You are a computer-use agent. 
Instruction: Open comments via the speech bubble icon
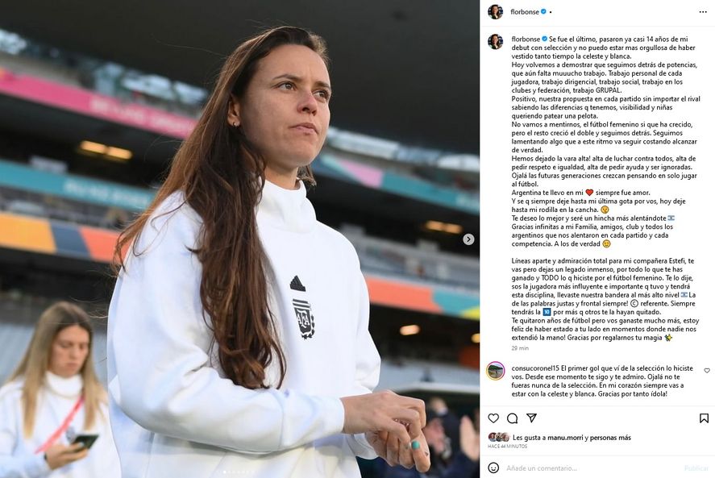point(513,418)
